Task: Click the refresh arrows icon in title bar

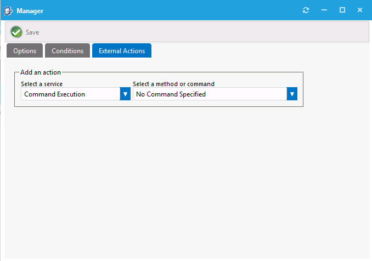Action: tap(306, 10)
